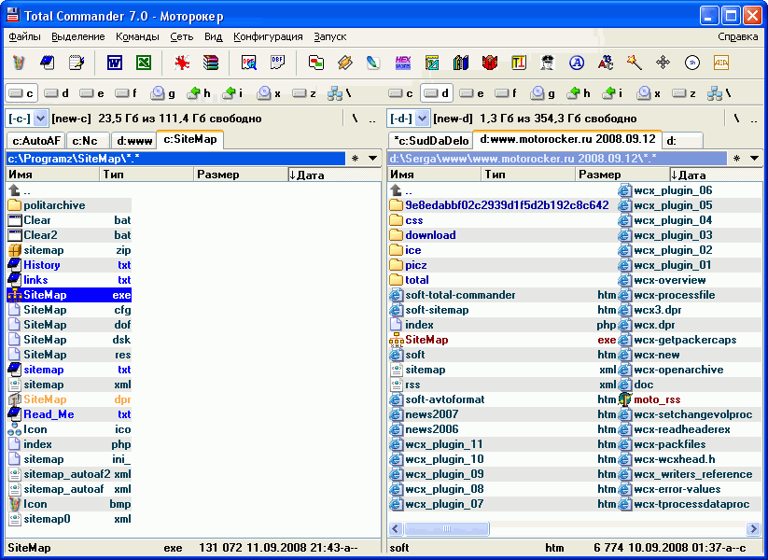The width and height of the screenshot is (768, 560).
Task: Select Clear2 bat file in left panel
Action: (69, 235)
